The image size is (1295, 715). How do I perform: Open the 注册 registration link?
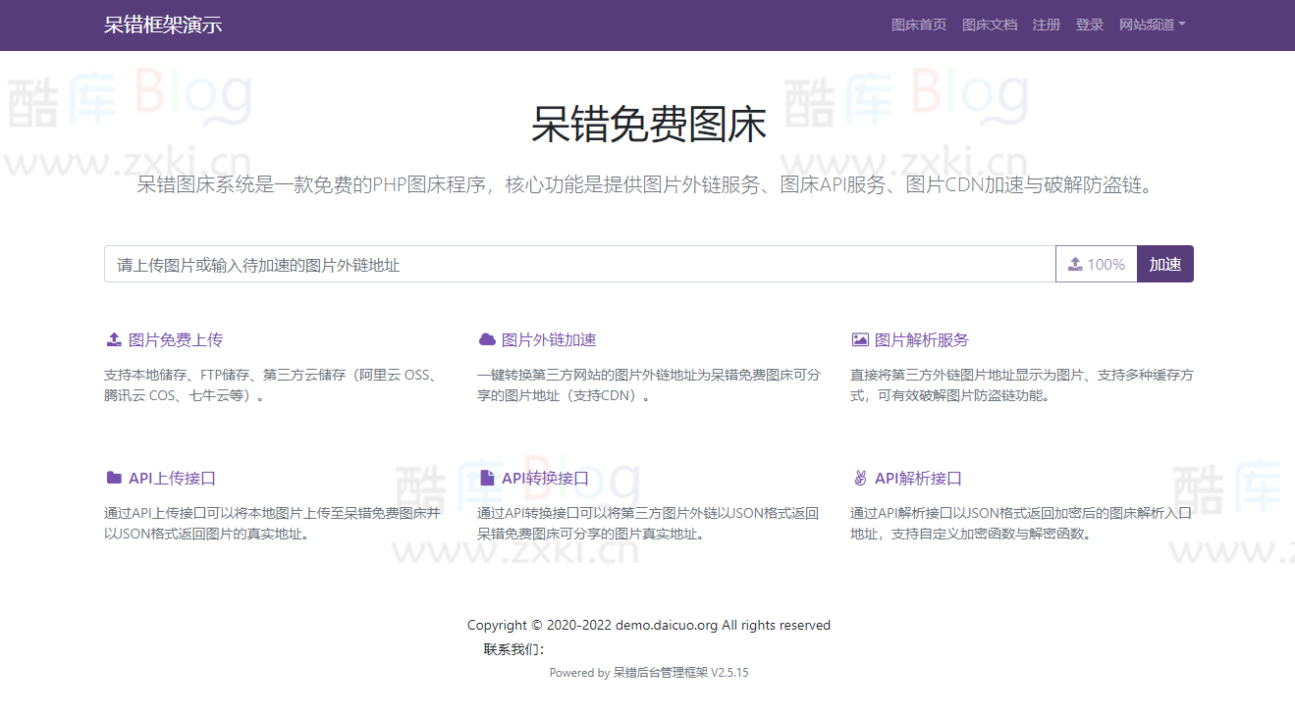tap(1046, 25)
